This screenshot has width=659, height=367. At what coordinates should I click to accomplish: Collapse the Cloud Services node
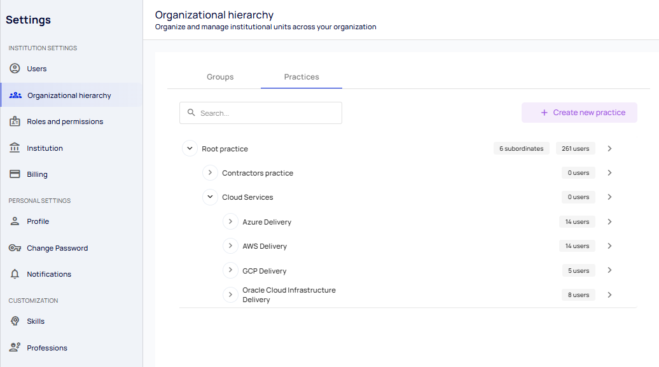210,197
